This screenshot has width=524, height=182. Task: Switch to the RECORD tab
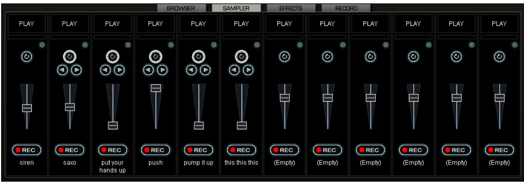346,8
